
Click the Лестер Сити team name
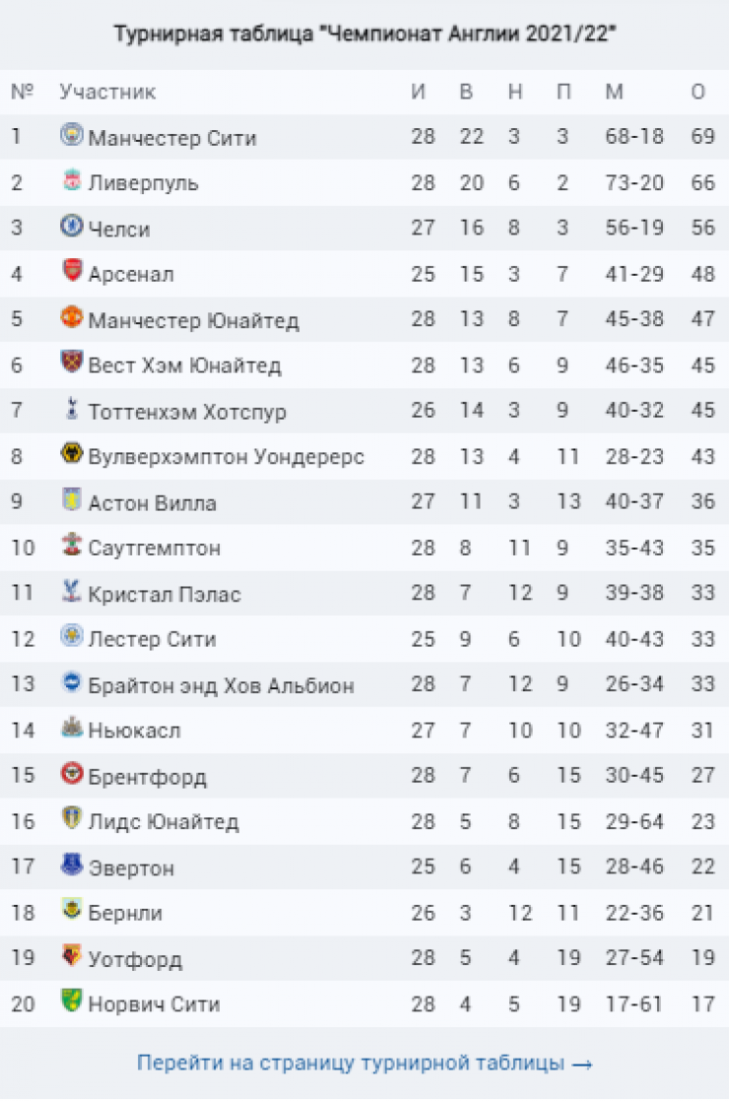[152, 640]
